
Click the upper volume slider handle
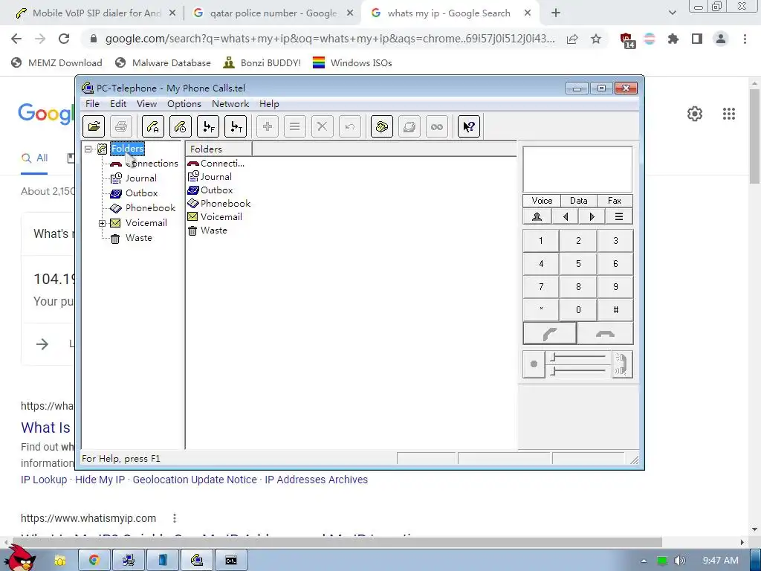(552, 358)
